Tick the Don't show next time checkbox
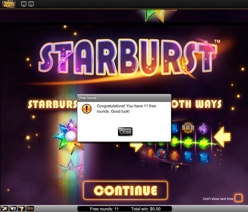 pos(238,198)
